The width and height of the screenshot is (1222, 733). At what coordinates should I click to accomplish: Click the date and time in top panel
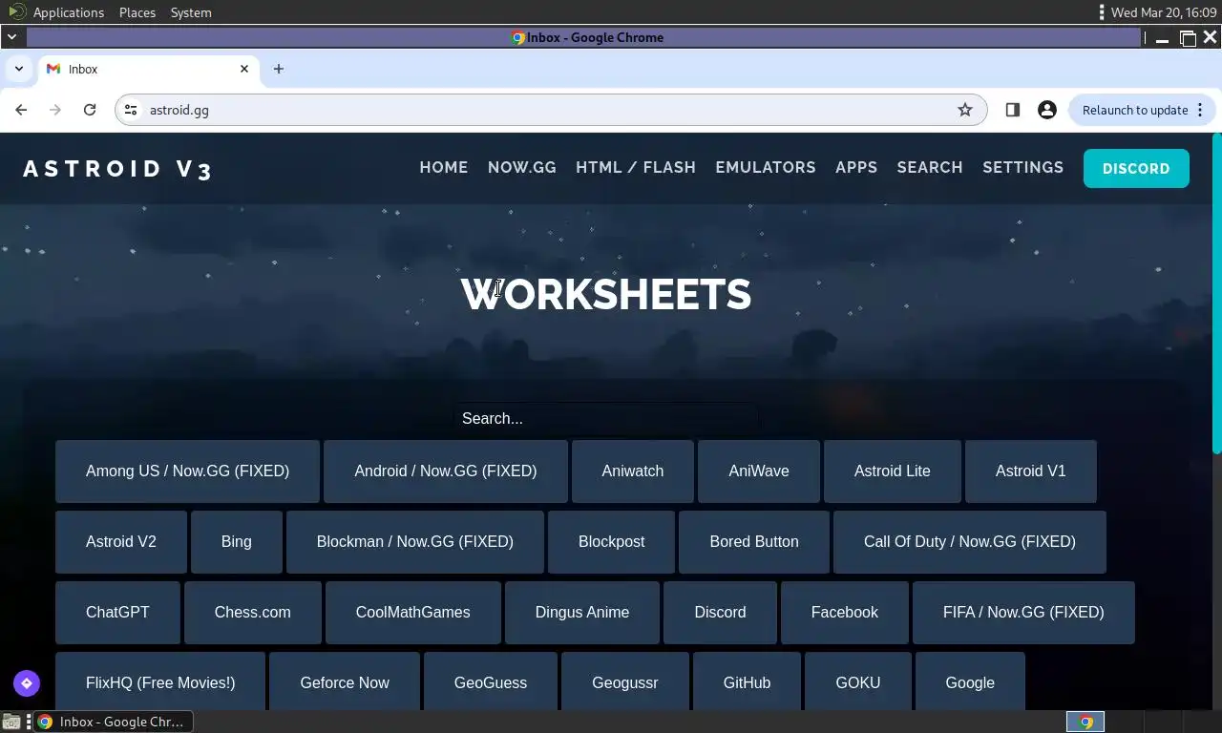pos(1164,12)
